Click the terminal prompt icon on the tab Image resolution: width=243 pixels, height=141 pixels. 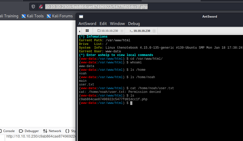[x=131, y=31]
